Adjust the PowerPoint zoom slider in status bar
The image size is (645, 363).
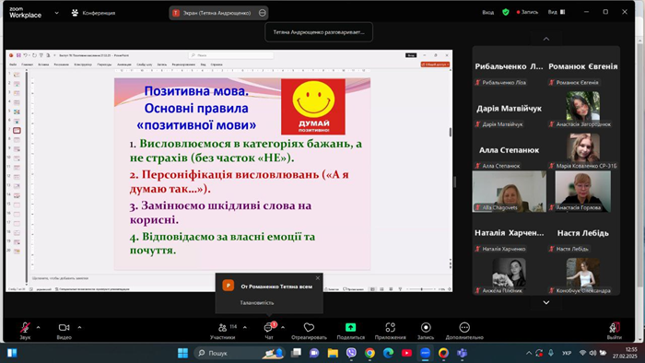click(422, 289)
